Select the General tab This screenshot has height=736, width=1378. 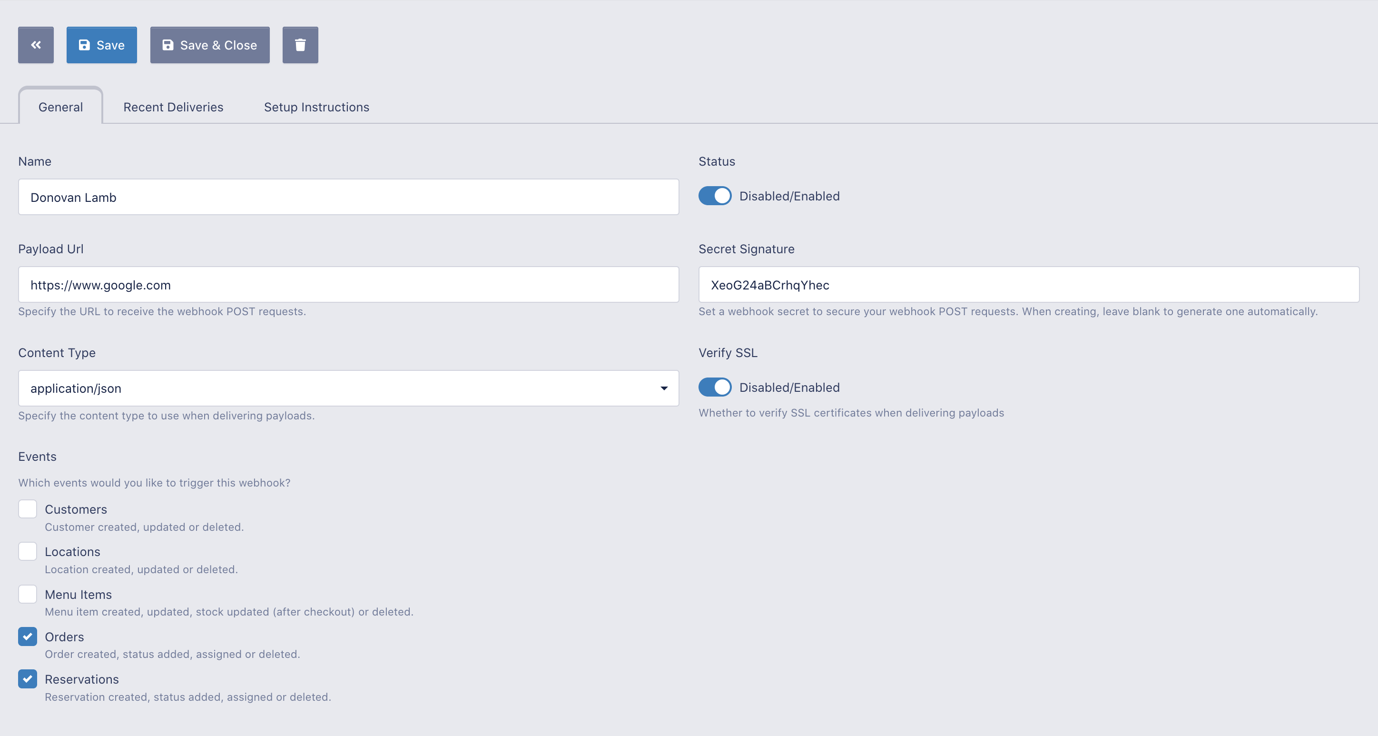[x=60, y=107]
